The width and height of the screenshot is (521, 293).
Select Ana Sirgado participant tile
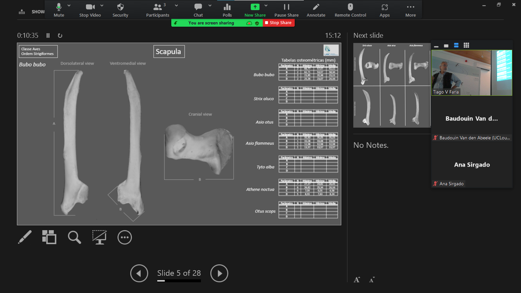472,165
